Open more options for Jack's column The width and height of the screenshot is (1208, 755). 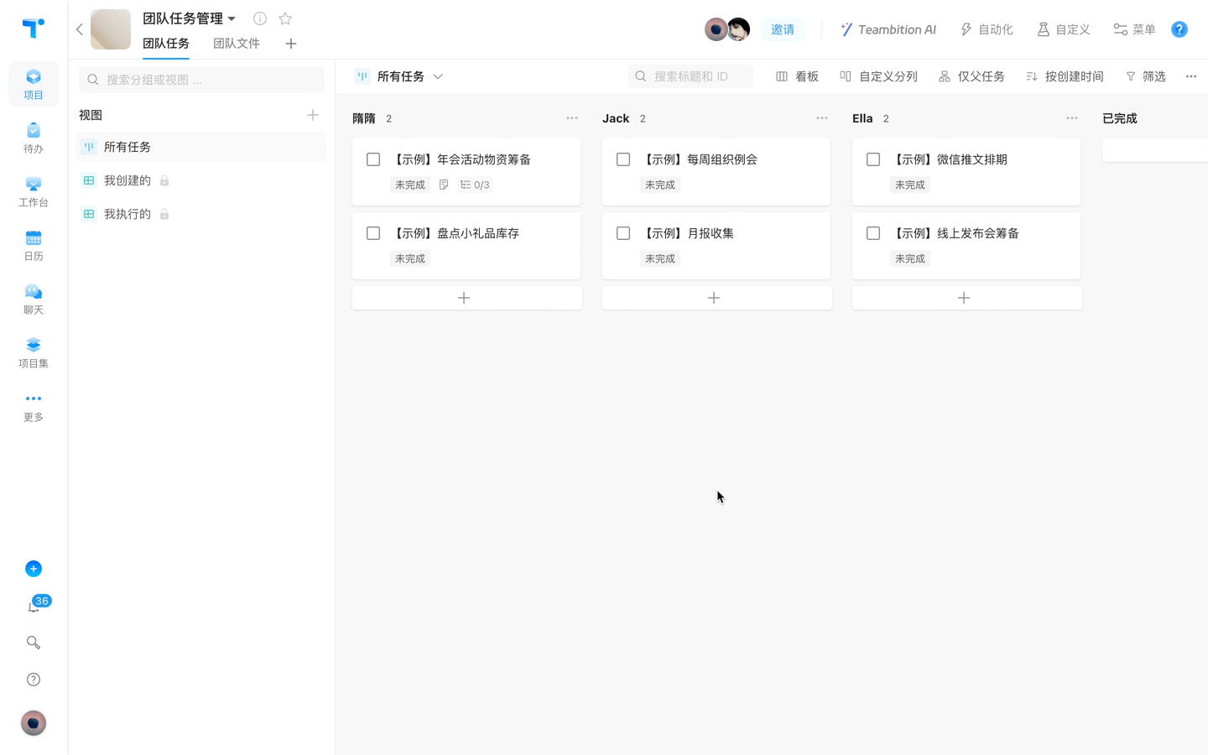click(x=822, y=117)
